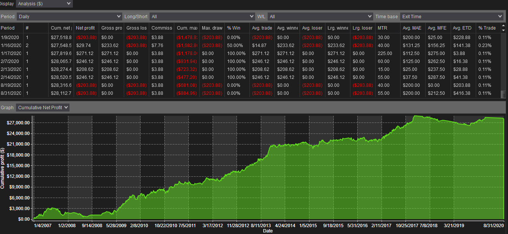Select the 2/7/2020 period row
The height and width of the screenshot is (234, 508).
[250, 61]
